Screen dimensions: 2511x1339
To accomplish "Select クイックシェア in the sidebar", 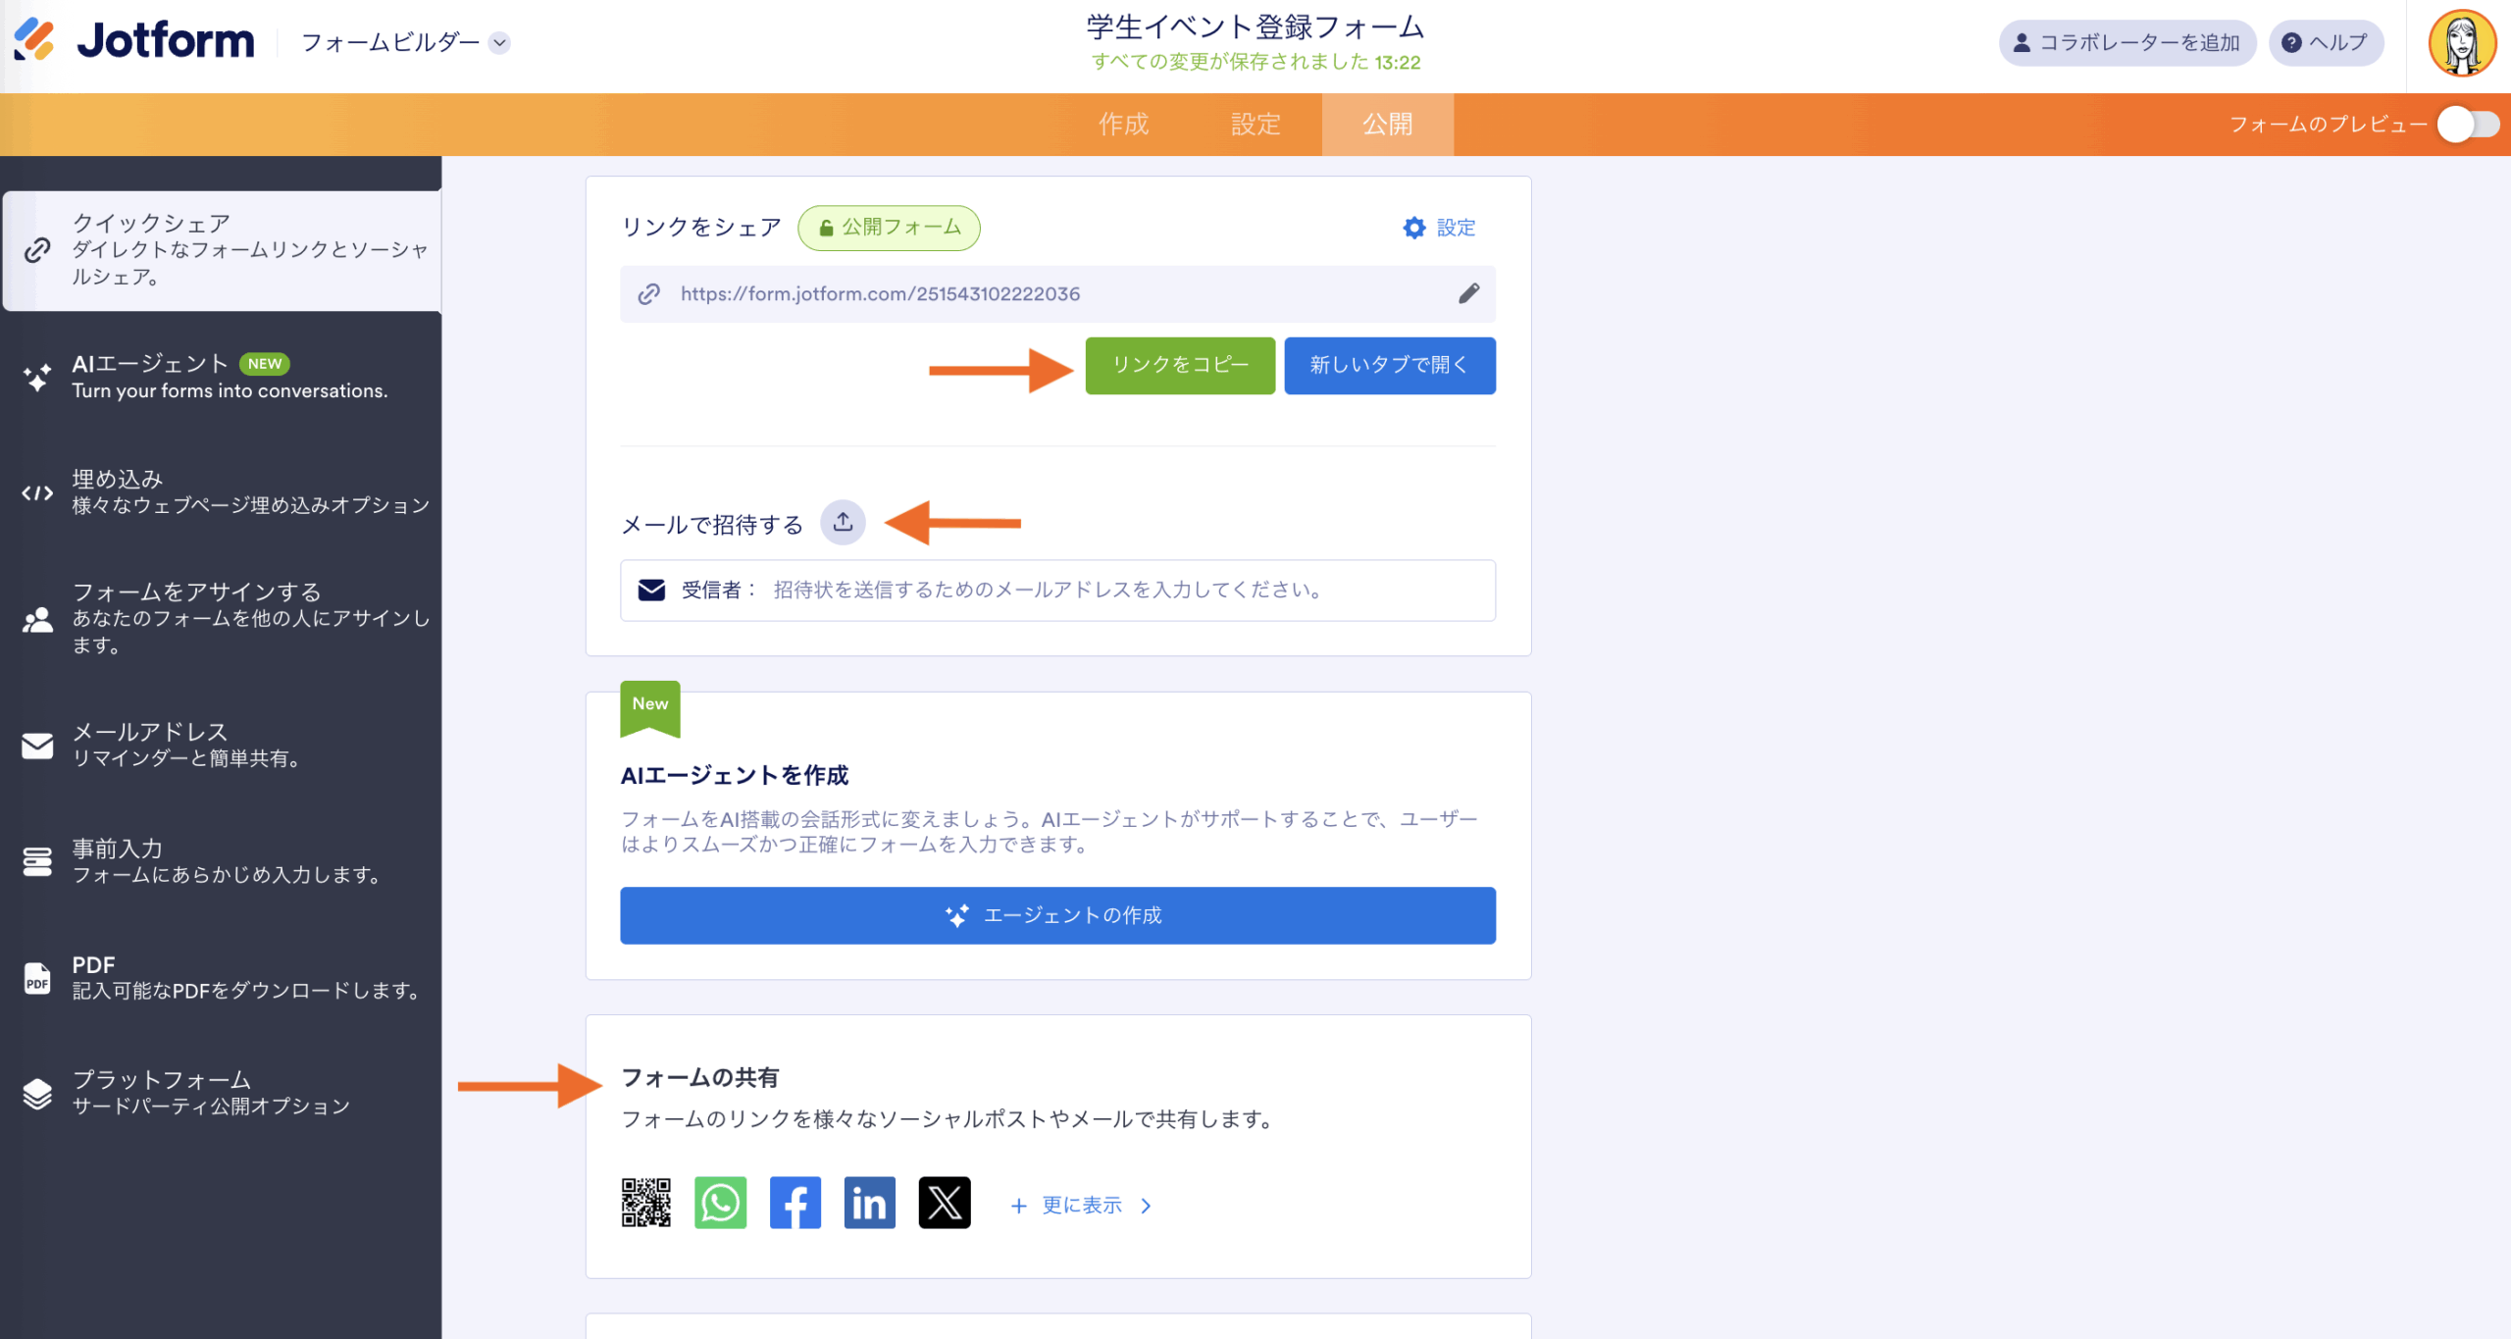I will 223,250.
